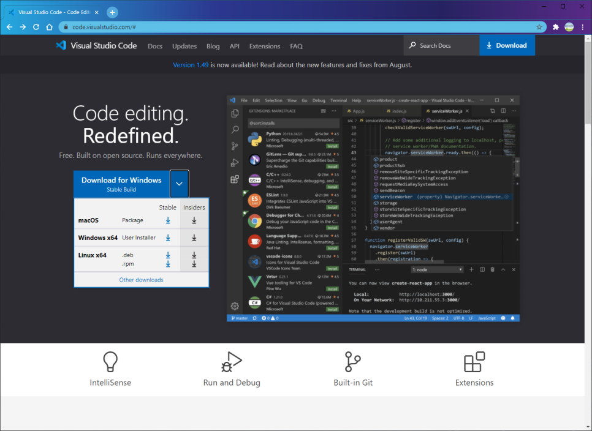The width and height of the screenshot is (592, 431).
Task: Click the Insiders column header
Action: [x=194, y=208]
